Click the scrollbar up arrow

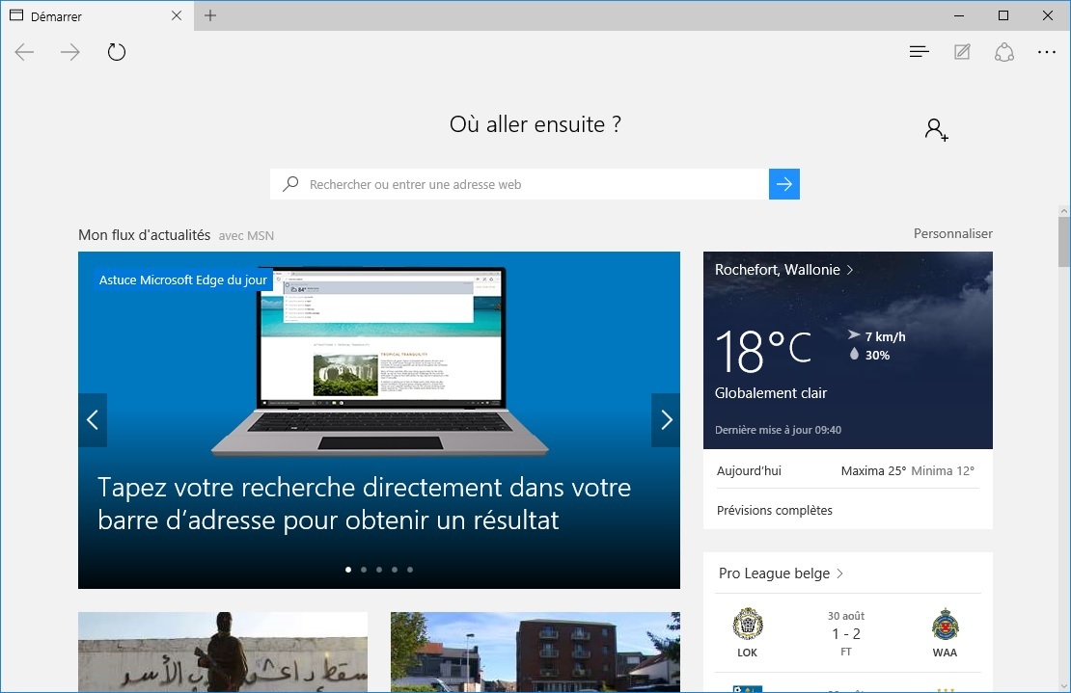[1064, 211]
